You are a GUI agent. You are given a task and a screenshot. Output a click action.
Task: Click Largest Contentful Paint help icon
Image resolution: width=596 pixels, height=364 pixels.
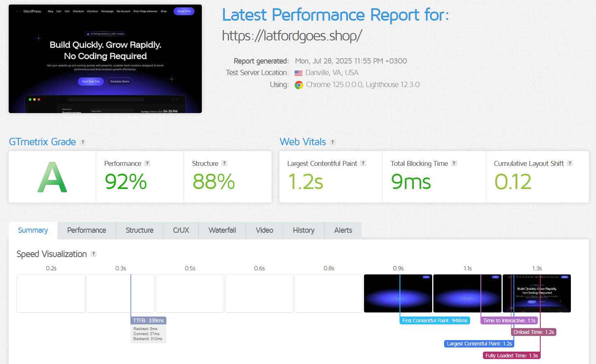click(363, 163)
